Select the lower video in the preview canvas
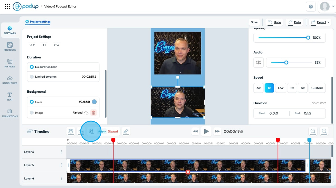The height and width of the screenshot is (188, 336). point(178,102)
